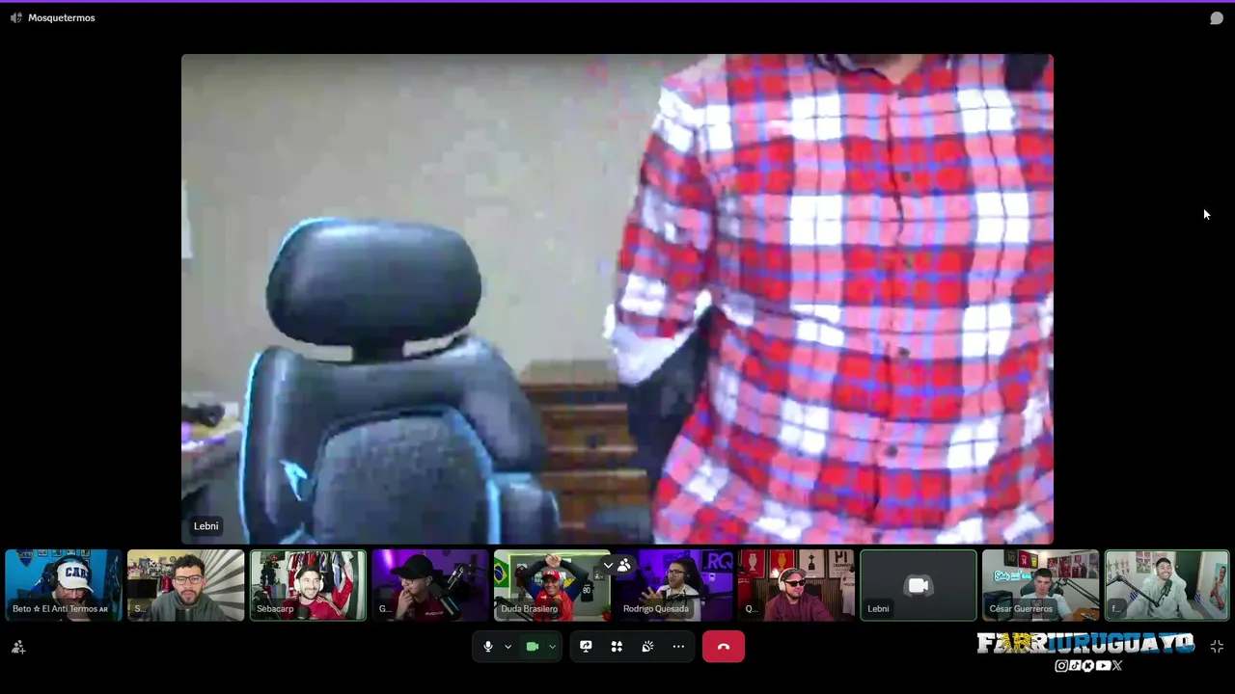Select the Lebni tile with camera icon

click(919, 585)
